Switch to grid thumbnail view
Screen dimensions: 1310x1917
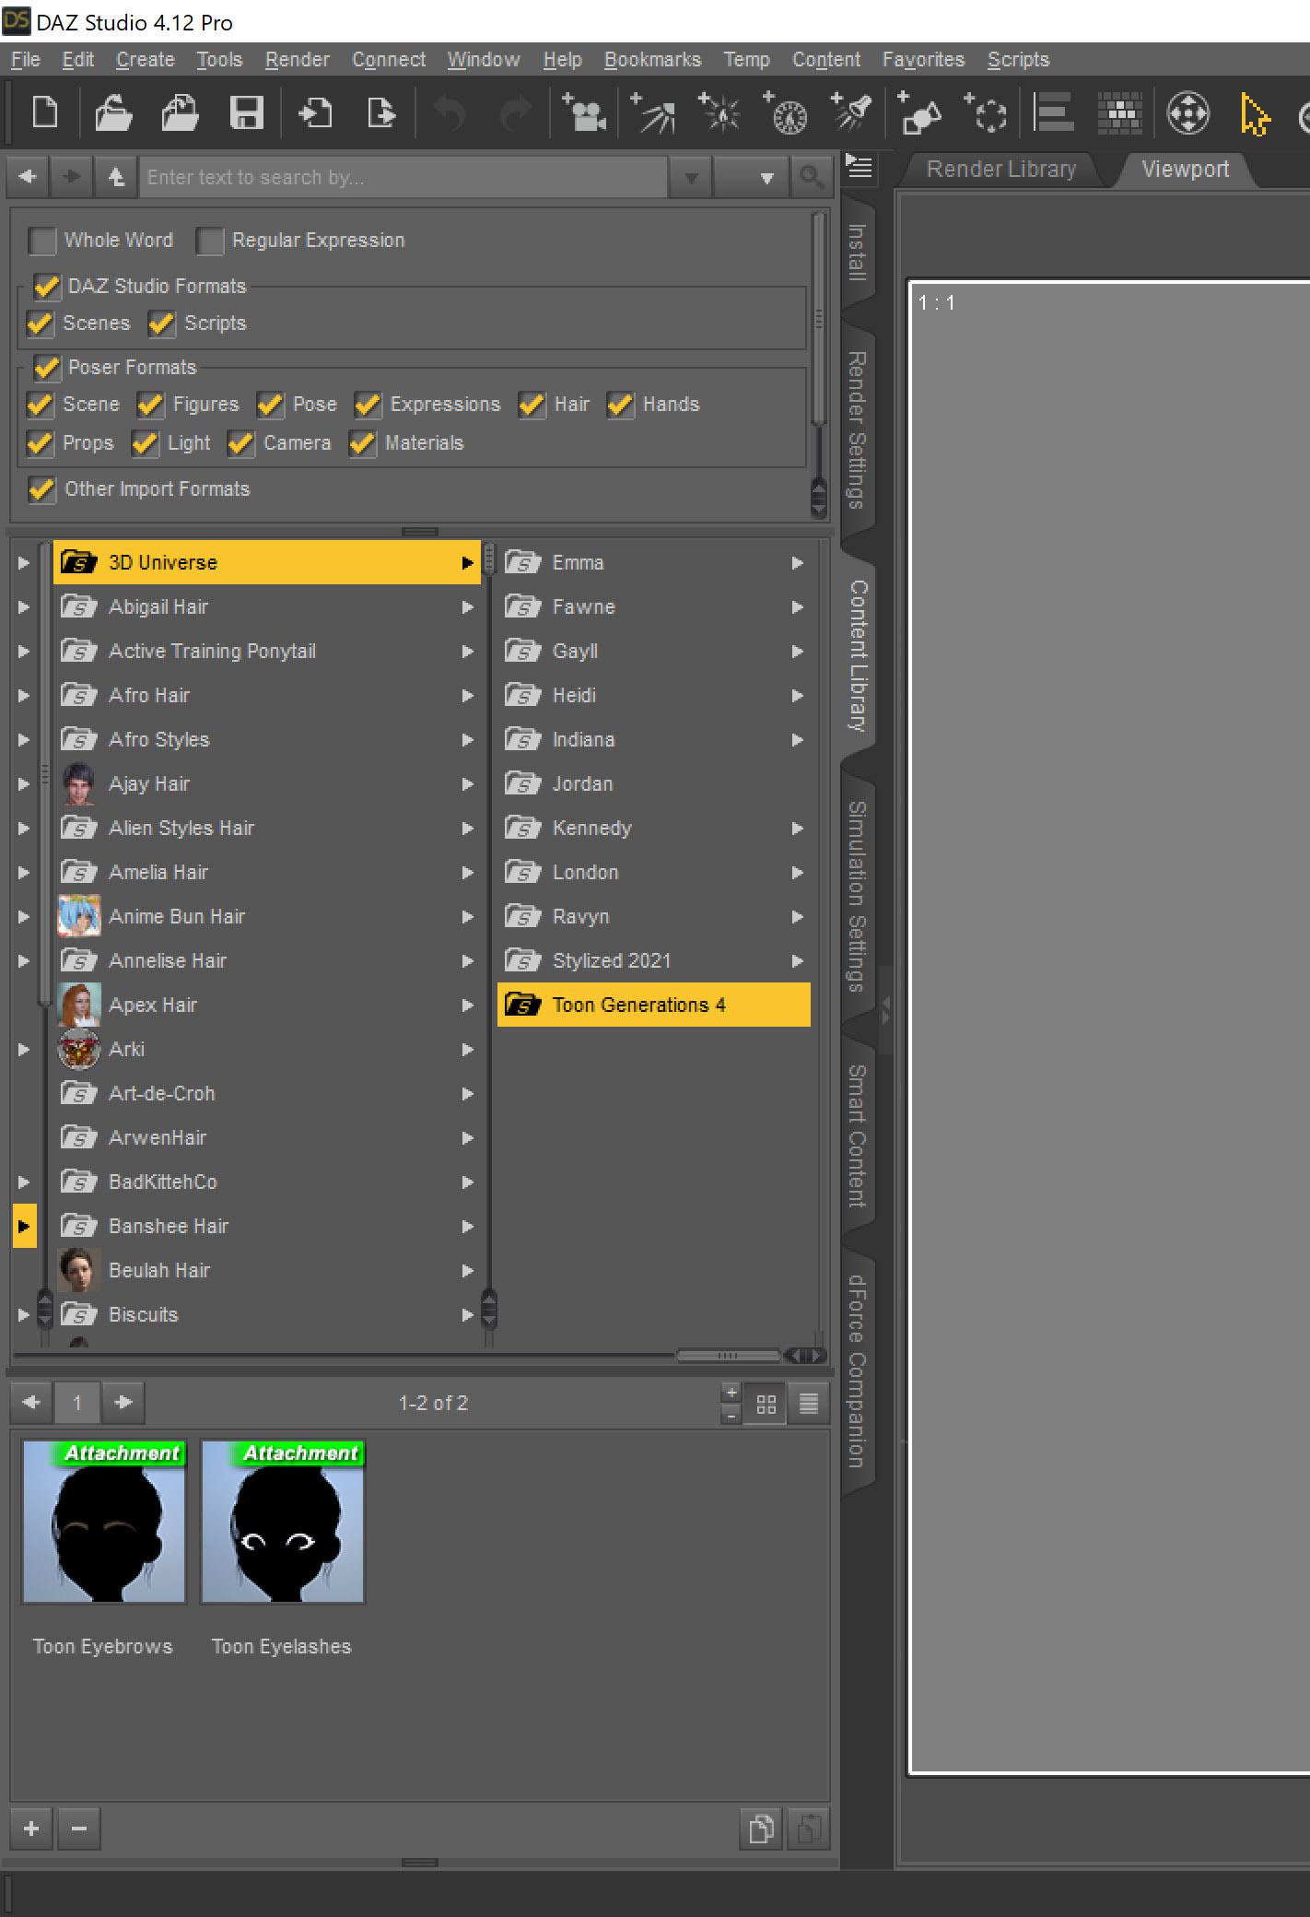[x=766, y=1404]
